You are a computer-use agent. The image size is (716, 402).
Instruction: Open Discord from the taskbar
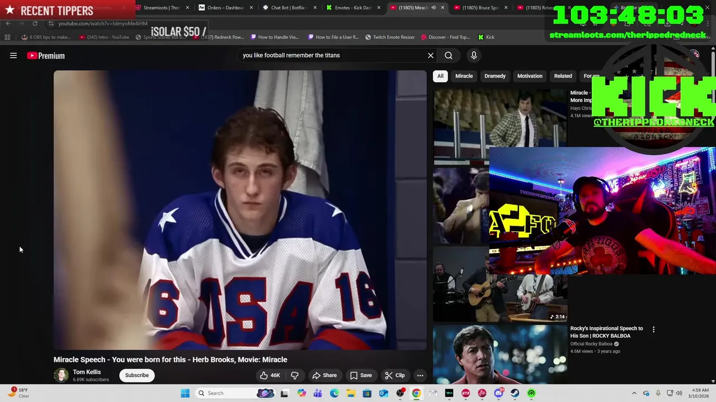pos(498,393)
